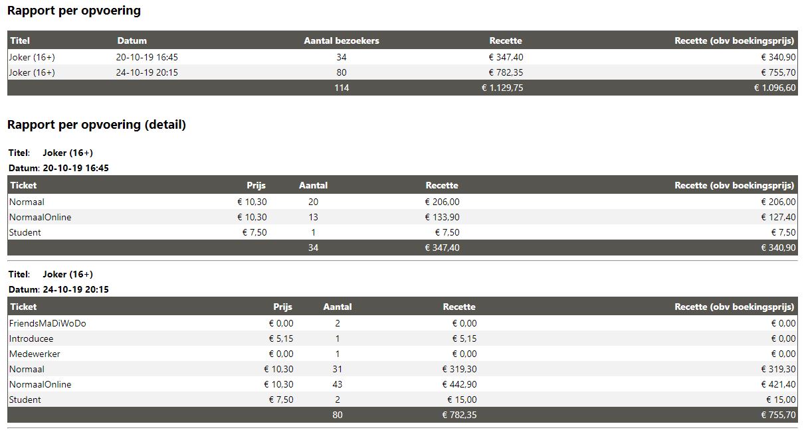Select the Student row priced € 7,50 with 1 ticket
808x436 pixels.
403,232
